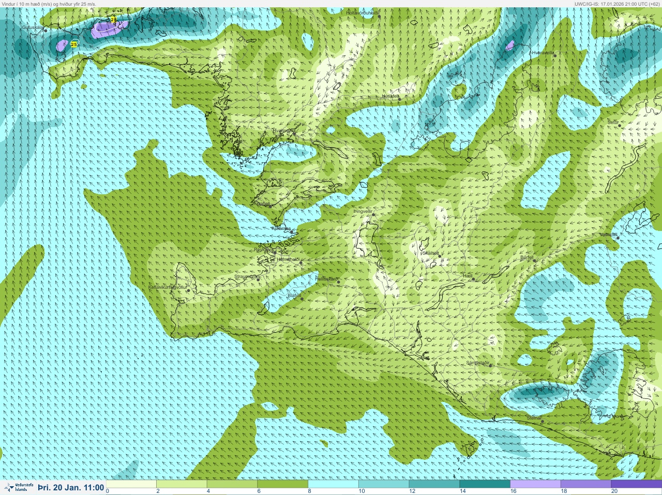Select the 16–18 m/s legend color
The image size is (662, 495).
point(535,484)
